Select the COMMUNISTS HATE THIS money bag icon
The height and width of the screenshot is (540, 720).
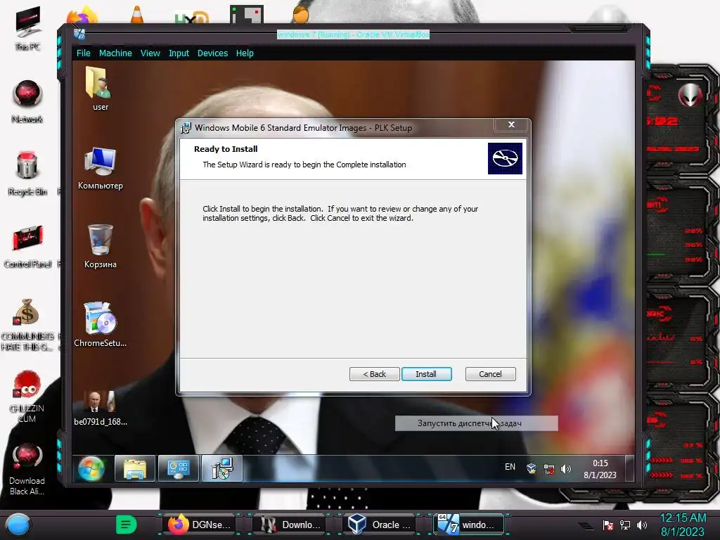click(27, 325)
